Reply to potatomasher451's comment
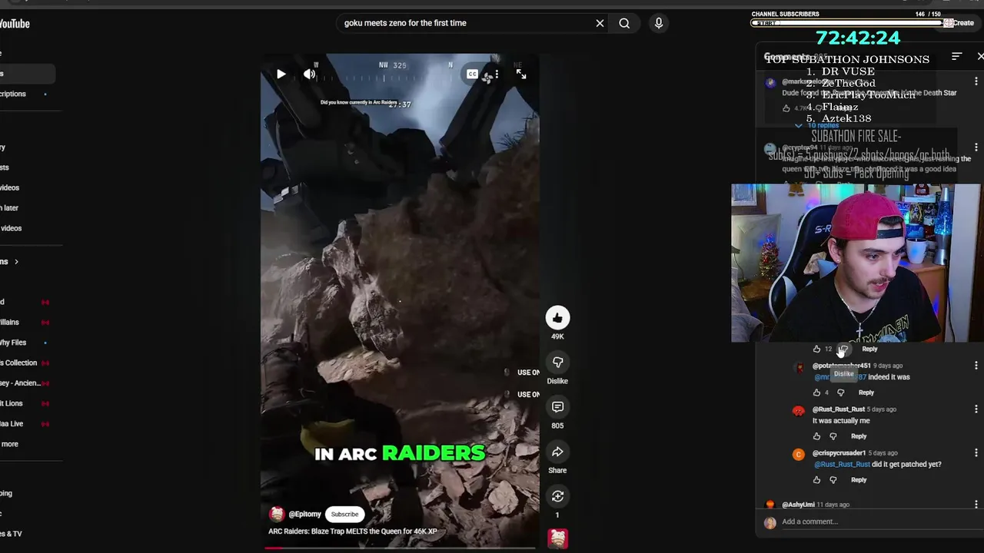Screen dimensions: 984x553 click(866, 392)
